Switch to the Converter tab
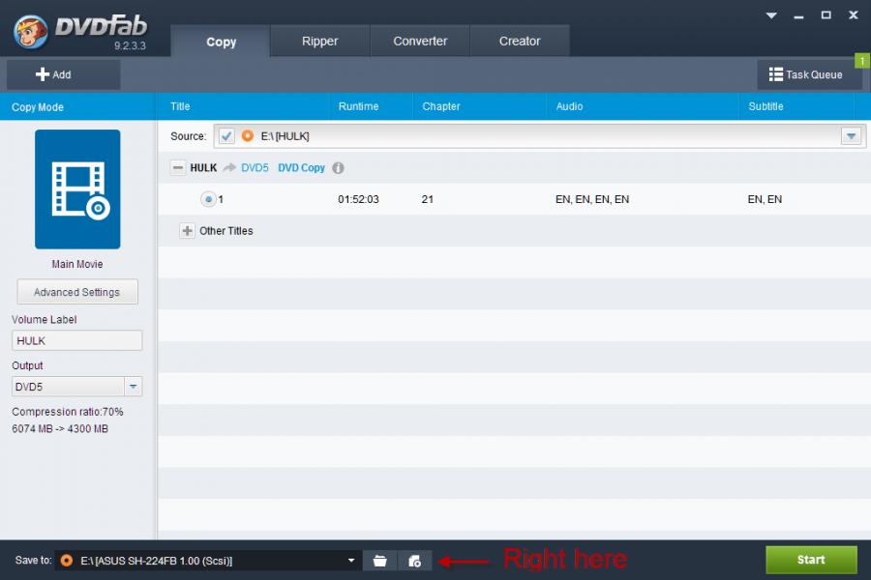This screenshot has height=580, width=871. click(x=420, y=41)
